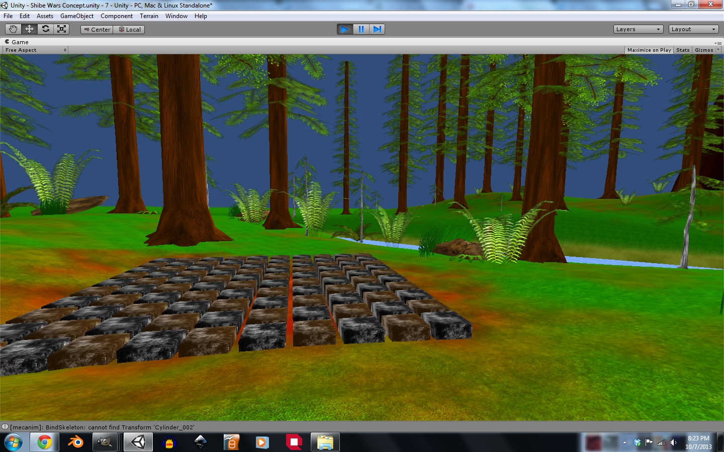Stop play mode with Play button
The image size is (724, 452).
(345, 29)
